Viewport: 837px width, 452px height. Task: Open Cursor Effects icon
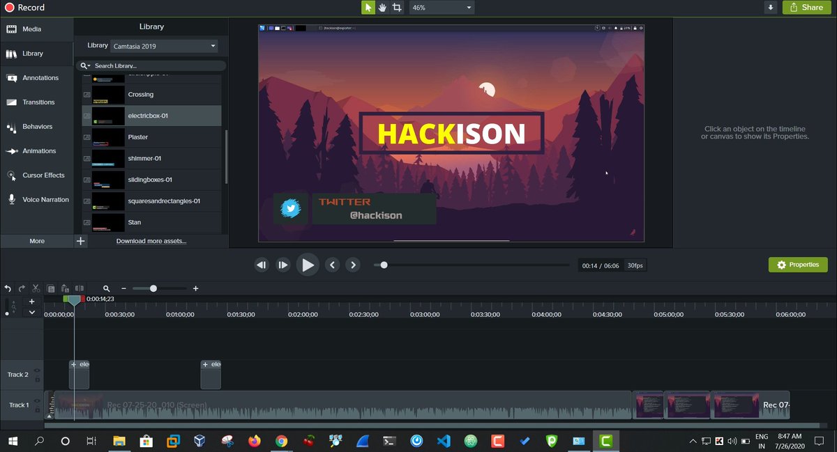tap(12, 176)
